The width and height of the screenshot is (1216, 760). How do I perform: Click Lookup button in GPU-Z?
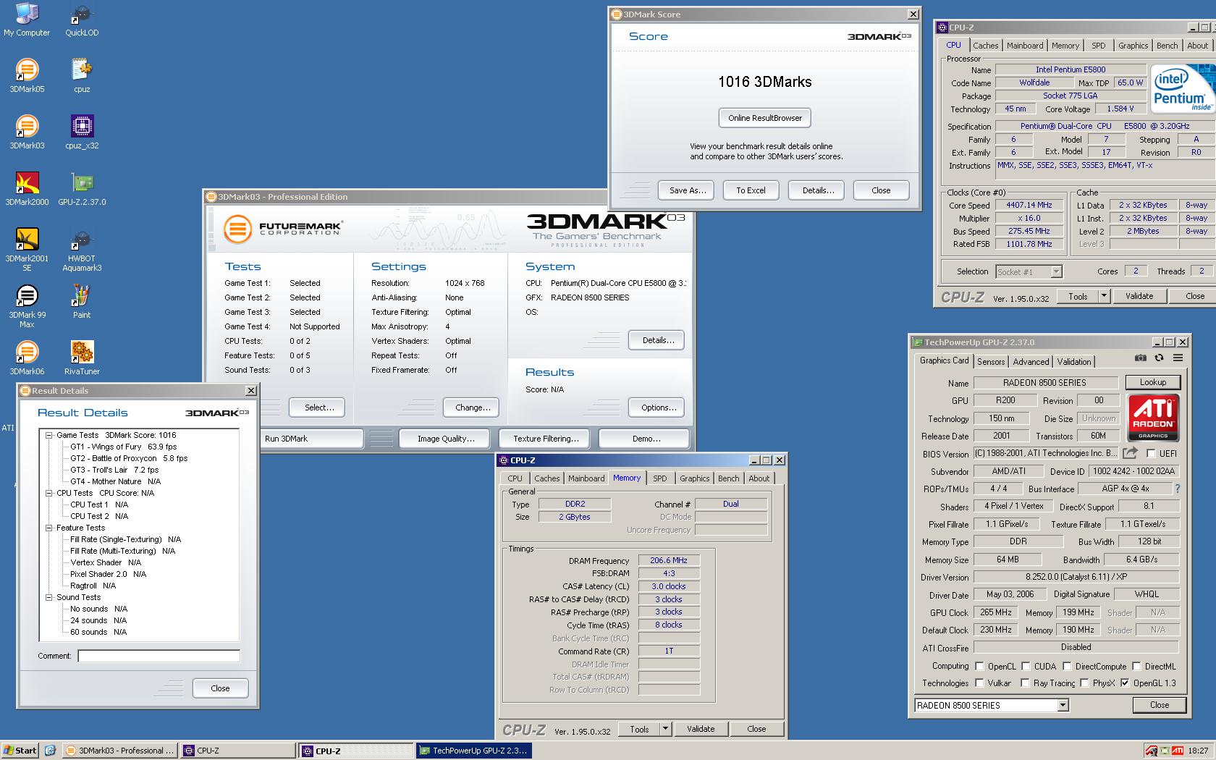point(1152,382)
